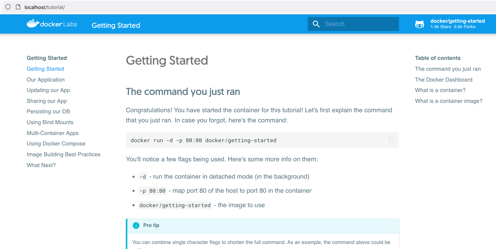Go to Multi-Container Apps

(x=53, y=133)
